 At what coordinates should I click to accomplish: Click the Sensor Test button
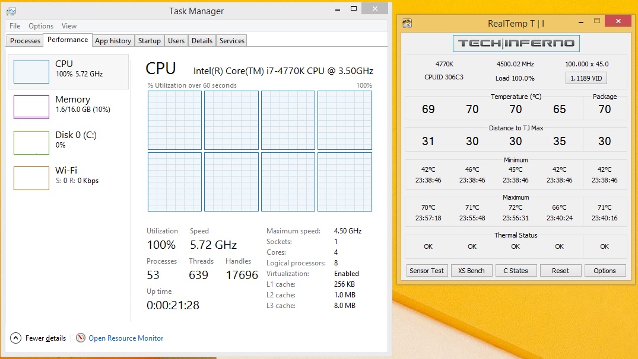click(x=427, y=271)
